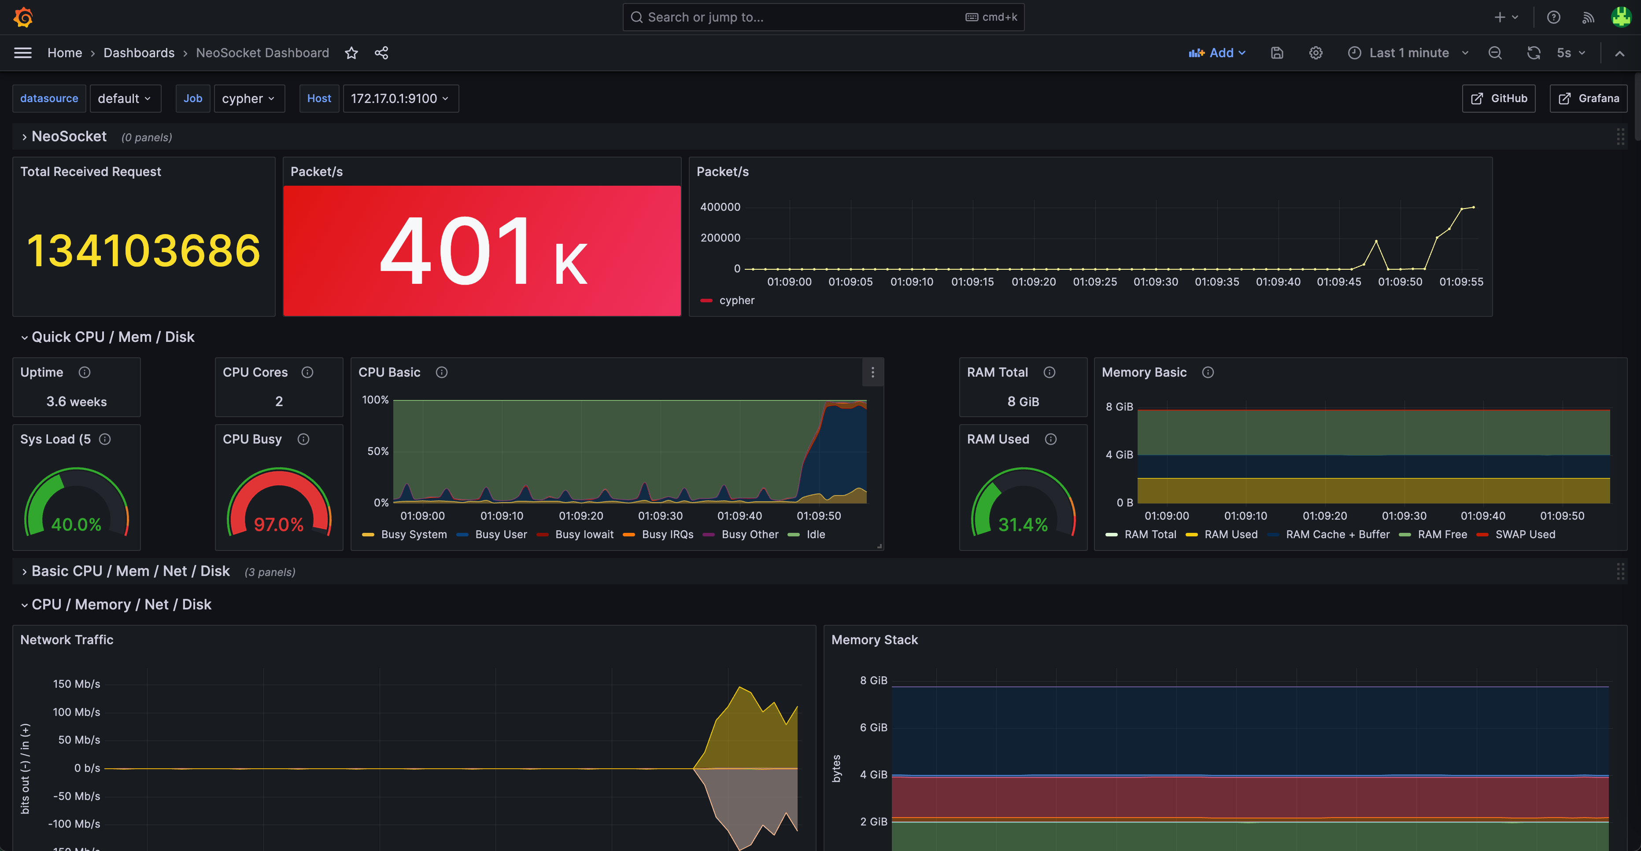Open dashboard settings via gear icon

pos(1316,53)
